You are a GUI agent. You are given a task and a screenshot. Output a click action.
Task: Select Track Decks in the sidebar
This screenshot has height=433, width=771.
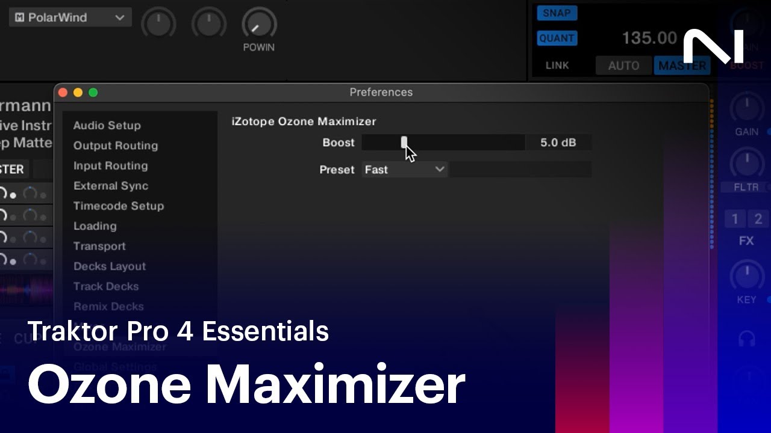(x=106, y=286)
